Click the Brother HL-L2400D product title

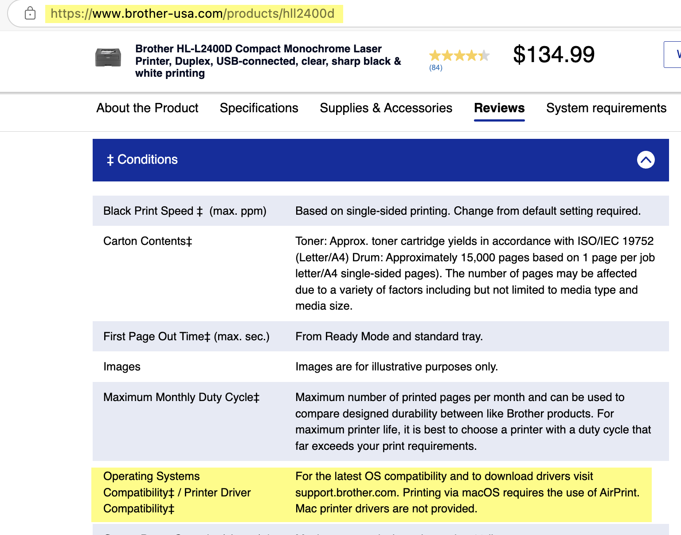(x=268, y=61)
